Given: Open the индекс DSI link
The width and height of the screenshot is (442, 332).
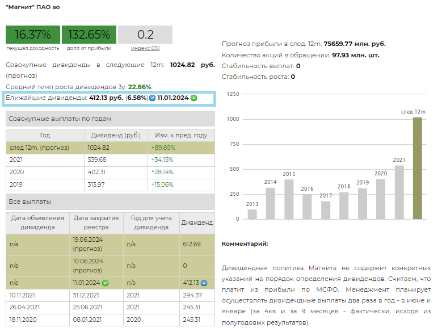Looking at the screenshot, I should click(145, 48).
